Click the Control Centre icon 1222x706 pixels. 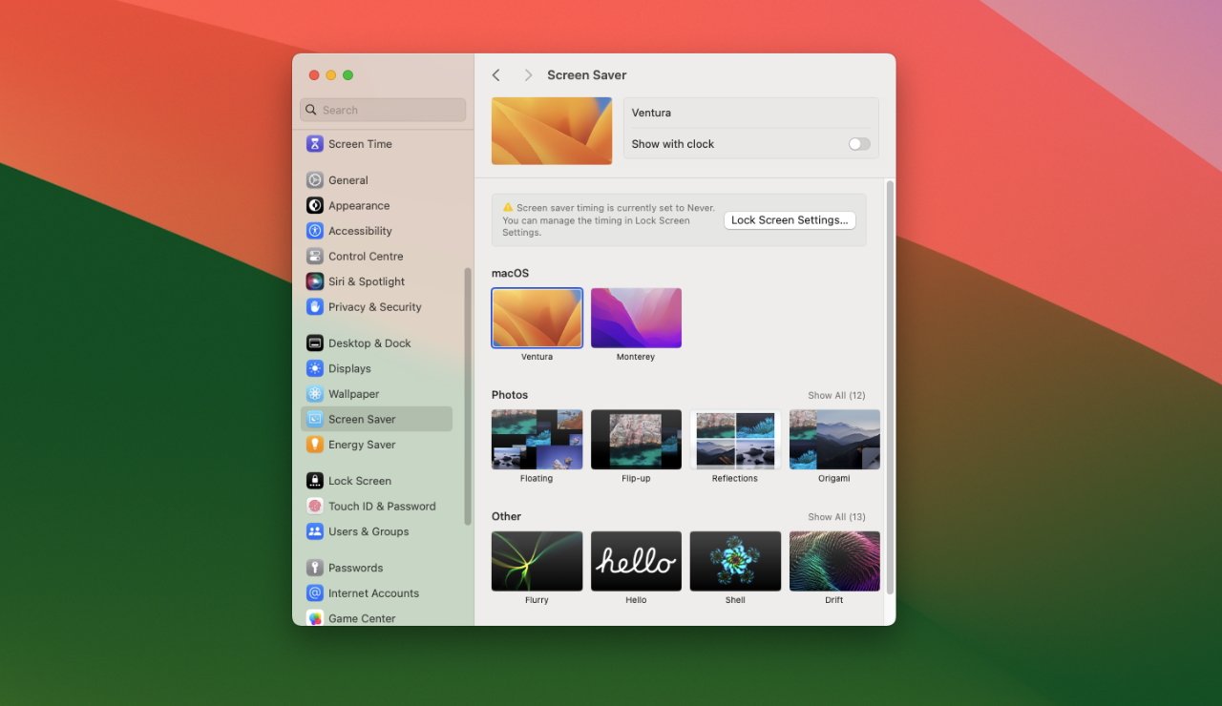coord(315,257)
